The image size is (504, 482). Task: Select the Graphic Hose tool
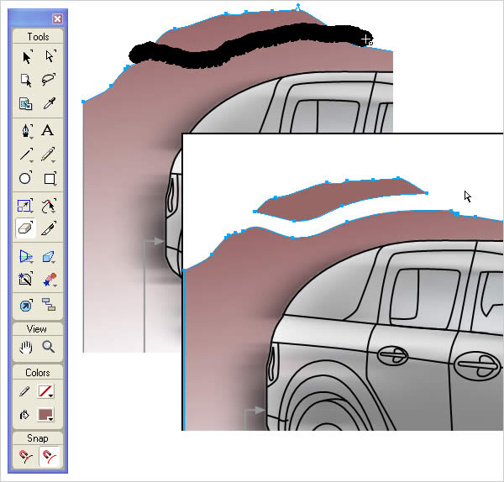[x=50, y=279]
